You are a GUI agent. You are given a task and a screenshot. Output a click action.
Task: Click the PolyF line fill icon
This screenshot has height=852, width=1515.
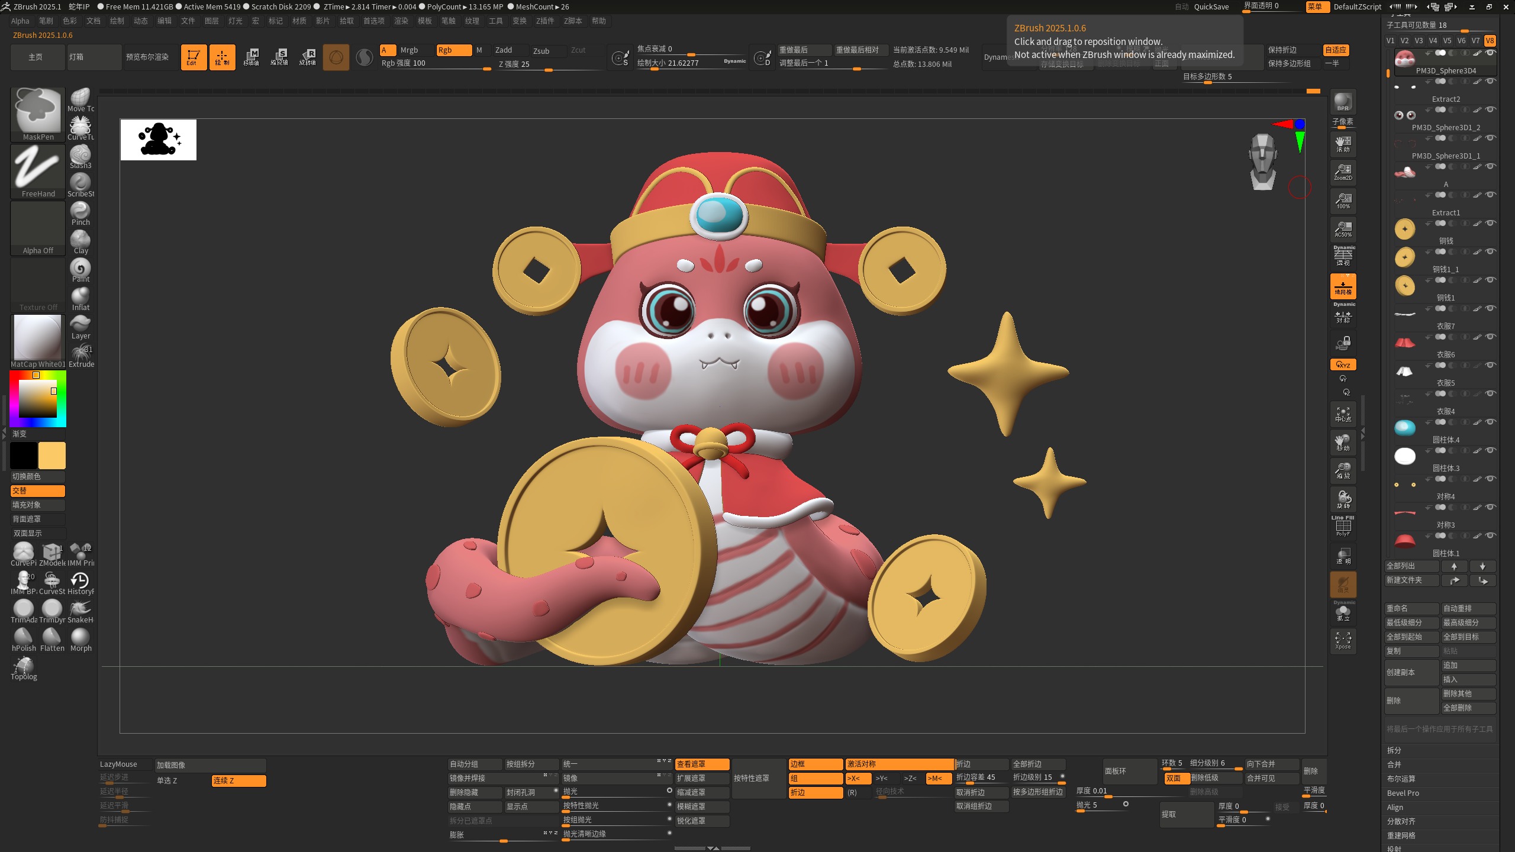[1343, 527]
